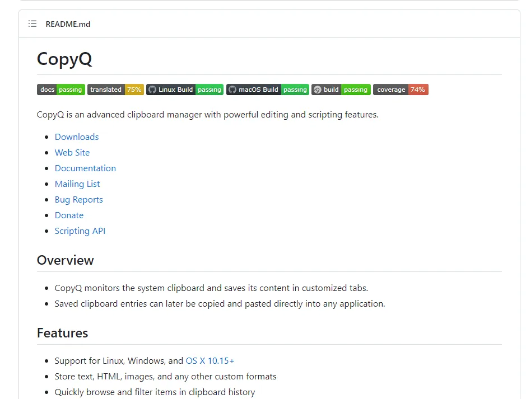Click the bullet 'Saved clipboard entries can later be copied'
Screen dimensions: 526x399
(220, 304)
